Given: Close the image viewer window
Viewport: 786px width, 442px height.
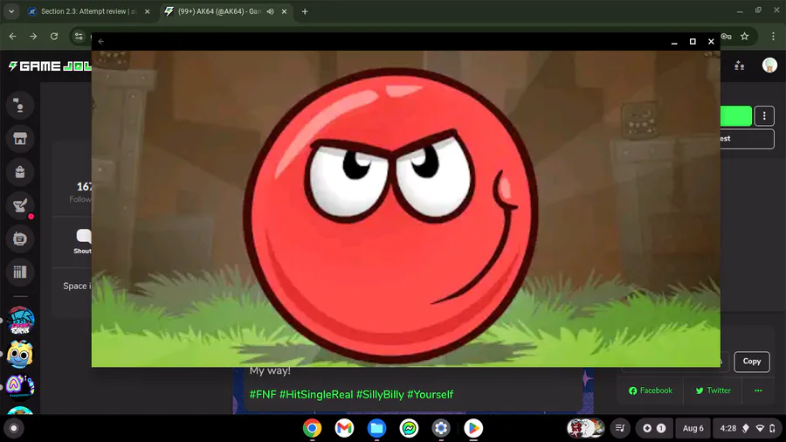Looking at the screenshot, I should 711,42.
